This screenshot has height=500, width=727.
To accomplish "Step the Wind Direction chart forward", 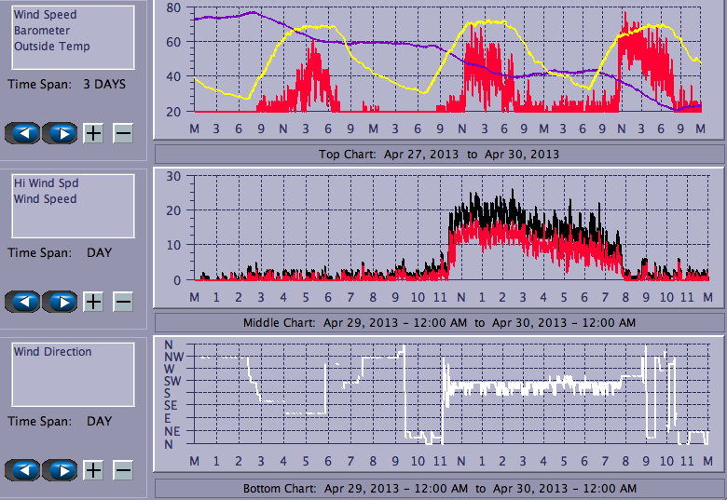I will click(x=61, y=470).
